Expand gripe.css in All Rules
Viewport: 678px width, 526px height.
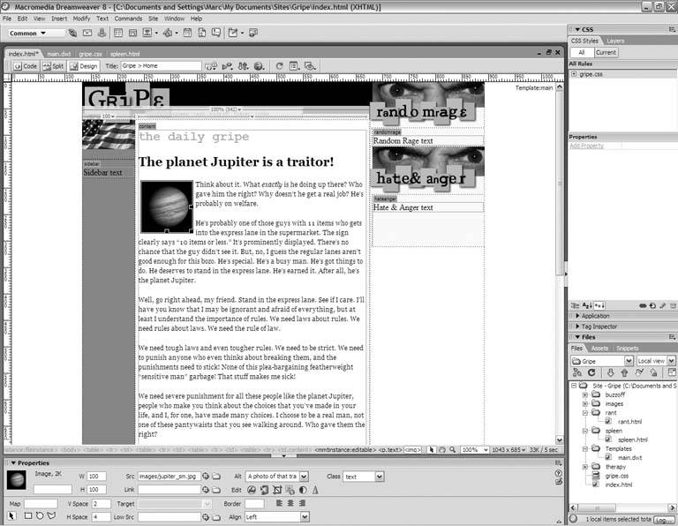pos(574,74)
